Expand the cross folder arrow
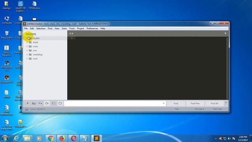 tap(27, 47)
